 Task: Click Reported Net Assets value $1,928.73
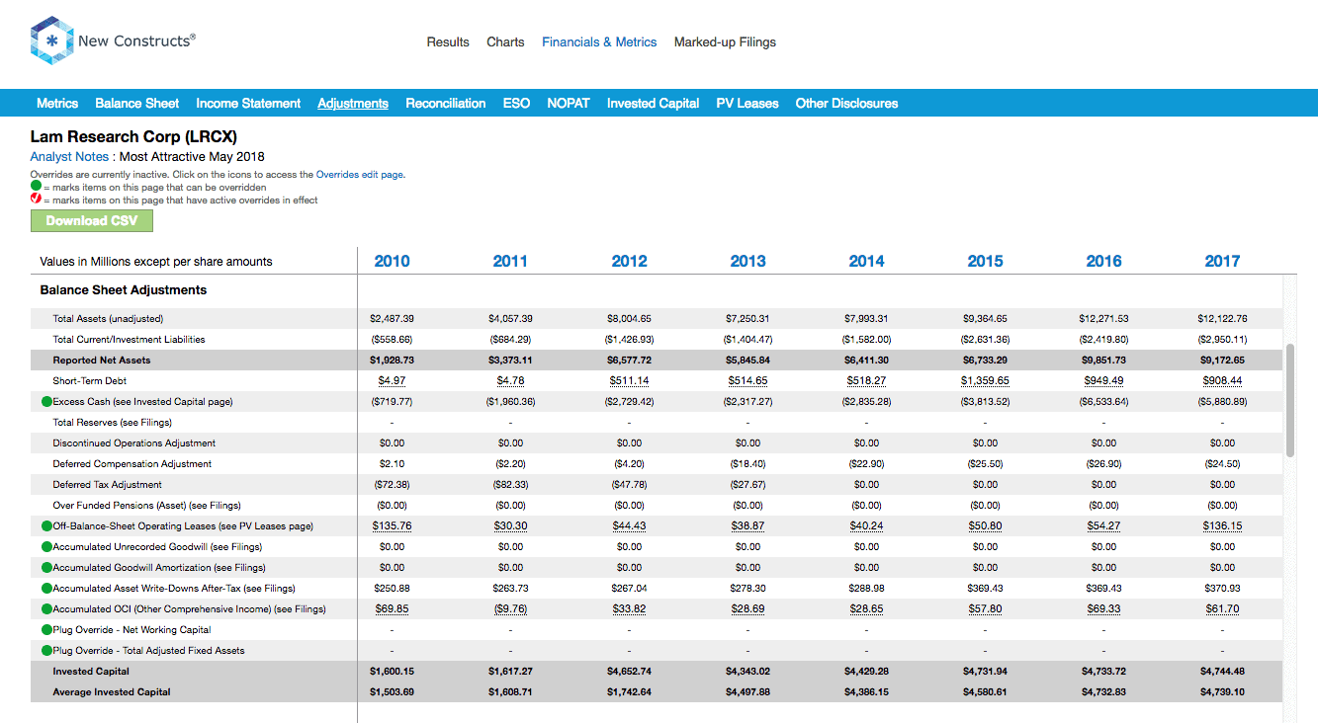(x=392, y=361)
